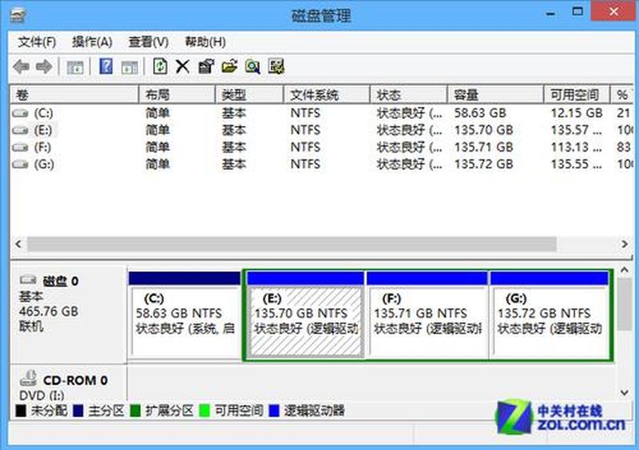Click the drive icon for volume (F:)
The image size is (639, 450).
coord(20,148)
